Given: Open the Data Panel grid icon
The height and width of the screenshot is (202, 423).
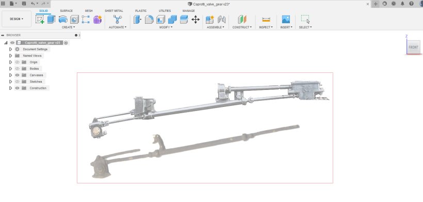Looking at the screenshot, I should tap(3, 4).
